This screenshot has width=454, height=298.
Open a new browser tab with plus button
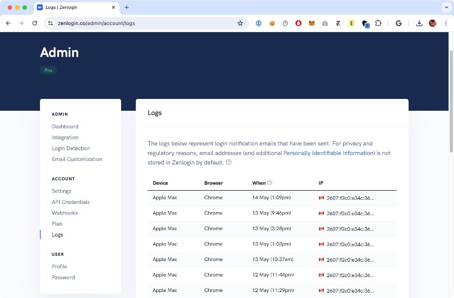[126, 7]
